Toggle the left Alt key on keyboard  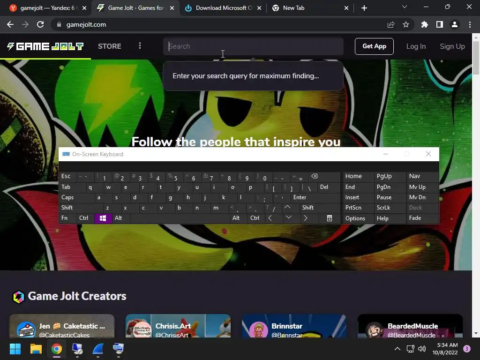click(120, 218)
